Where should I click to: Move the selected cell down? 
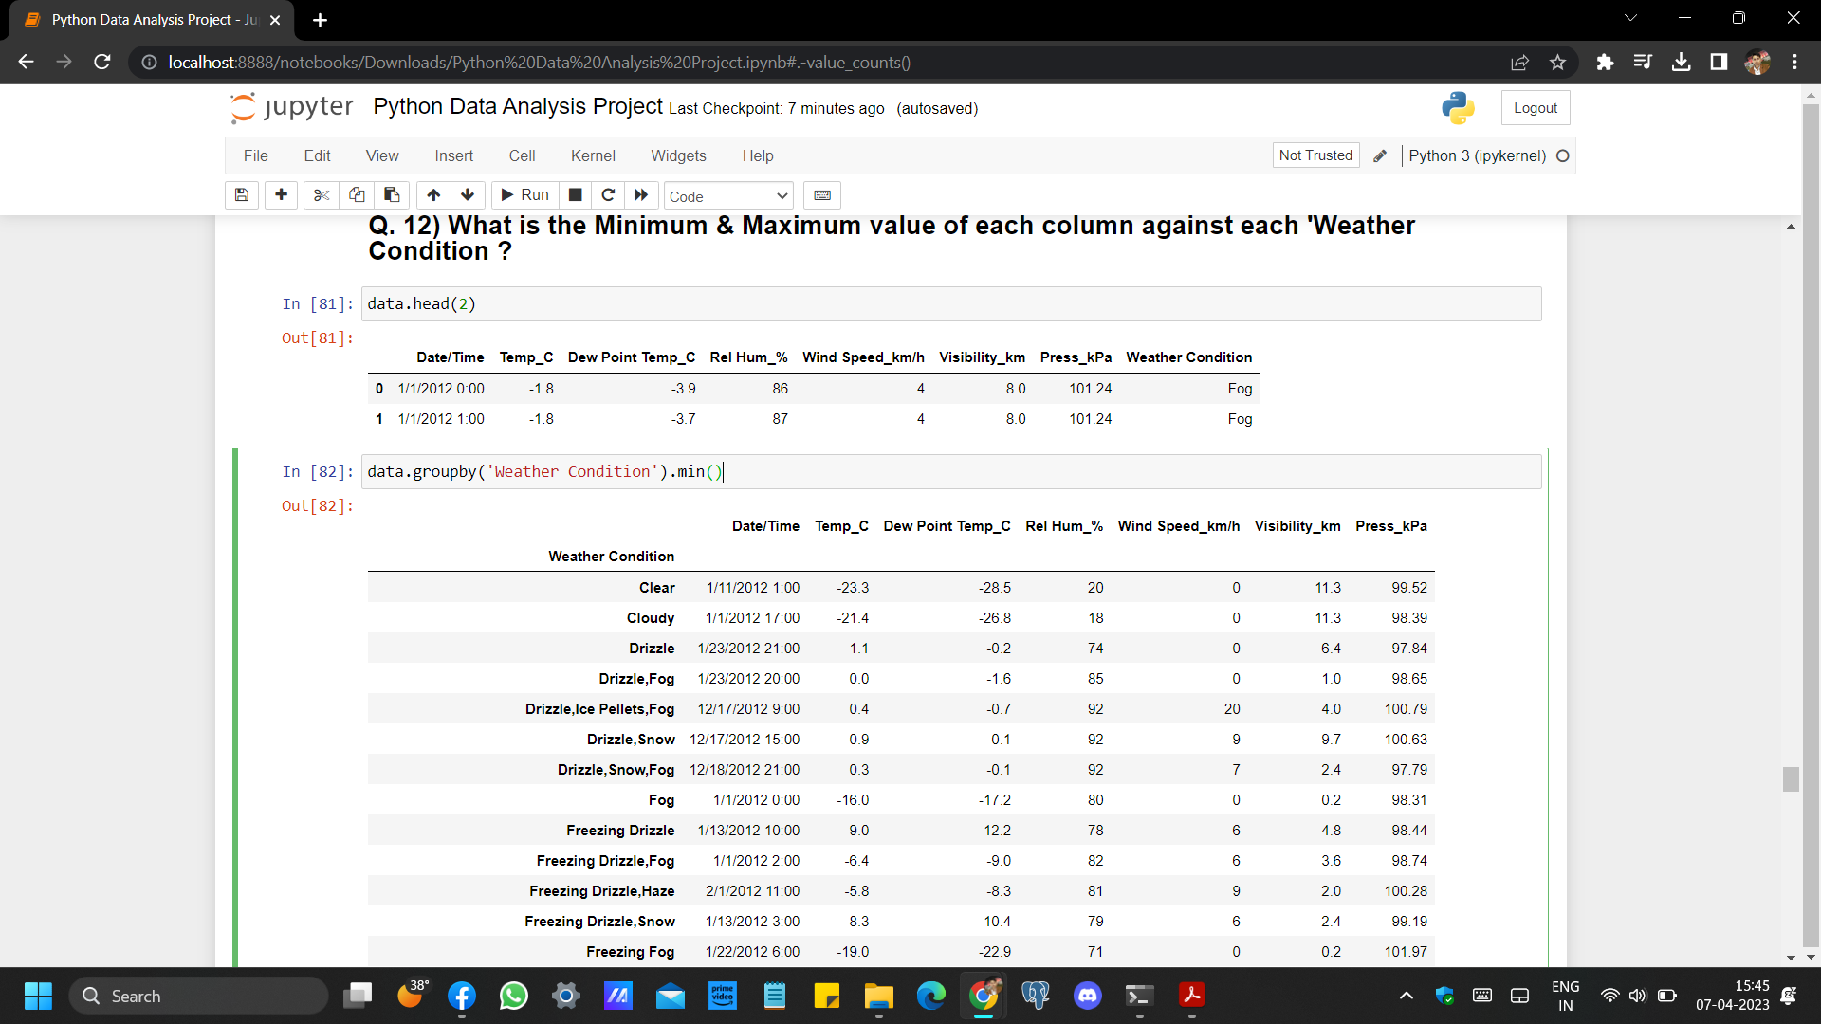[468, 195]
